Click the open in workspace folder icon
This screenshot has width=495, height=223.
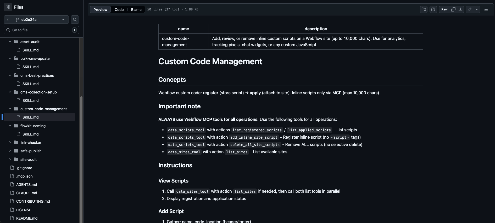pos(424,9)
